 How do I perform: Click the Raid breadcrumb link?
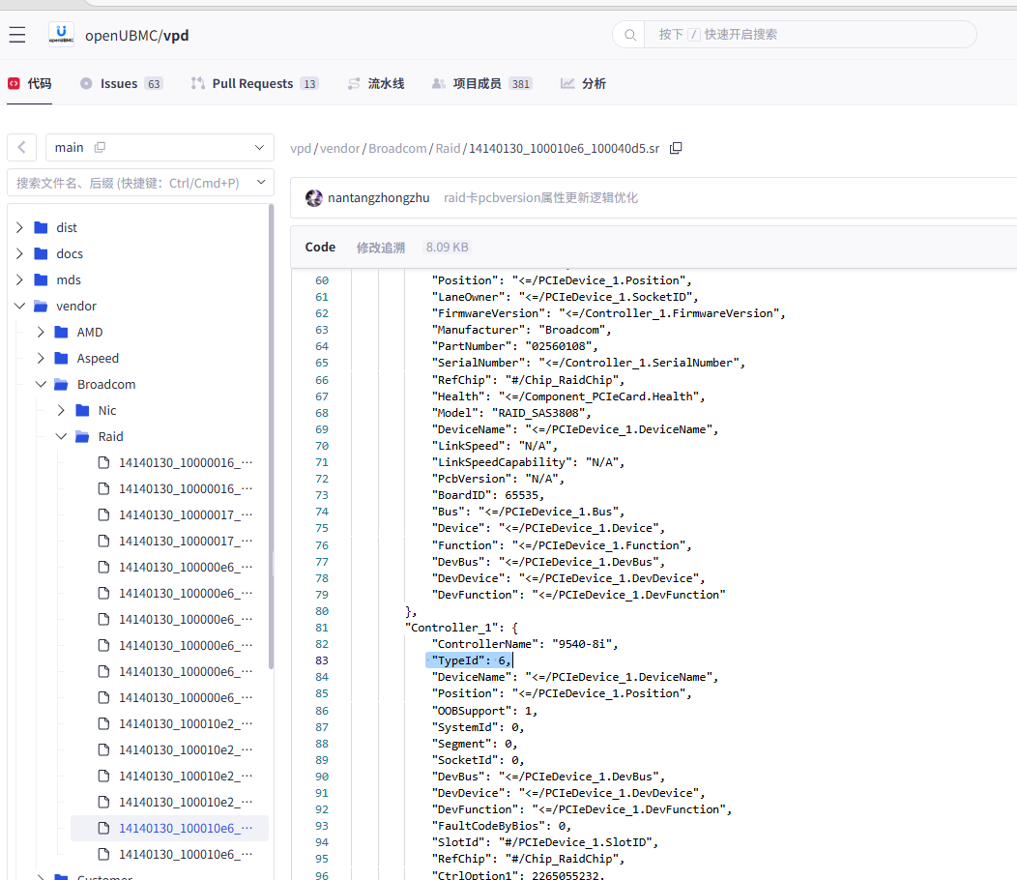(448, 149)
